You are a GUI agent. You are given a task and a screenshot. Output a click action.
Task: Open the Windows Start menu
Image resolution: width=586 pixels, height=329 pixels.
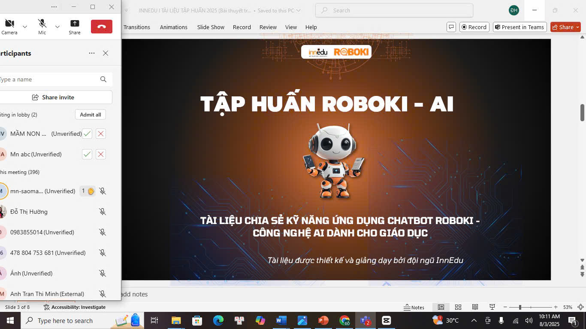(10, 320)
